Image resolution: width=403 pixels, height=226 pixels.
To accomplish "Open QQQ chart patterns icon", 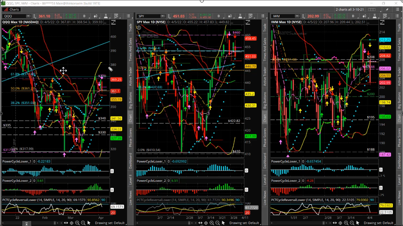I will 116,16.
